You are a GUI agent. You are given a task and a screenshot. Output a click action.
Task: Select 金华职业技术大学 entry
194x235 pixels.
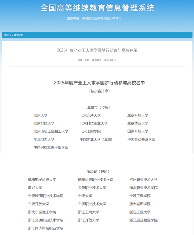(92, 188)
